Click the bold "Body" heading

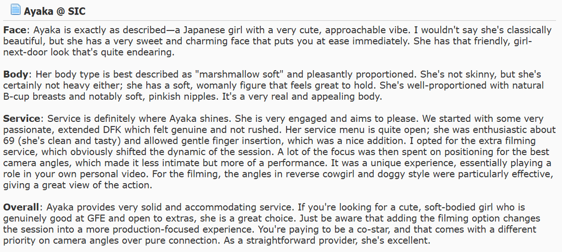click(x=16, y=75)
